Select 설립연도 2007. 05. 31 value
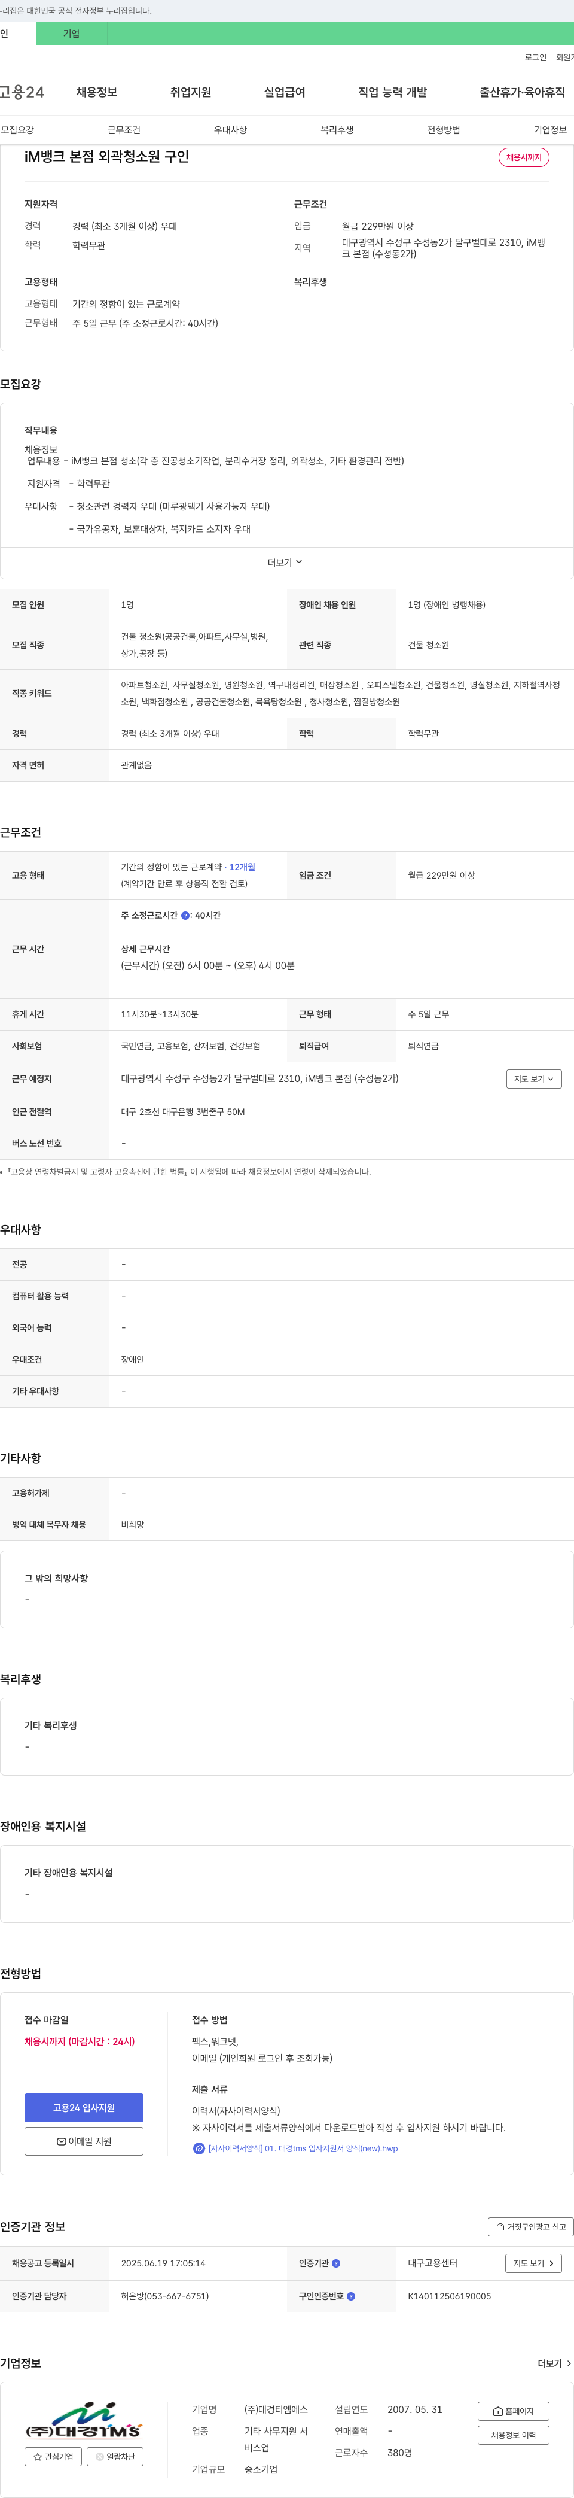This screenshot has width=574, height=2498. [415, 2410]
